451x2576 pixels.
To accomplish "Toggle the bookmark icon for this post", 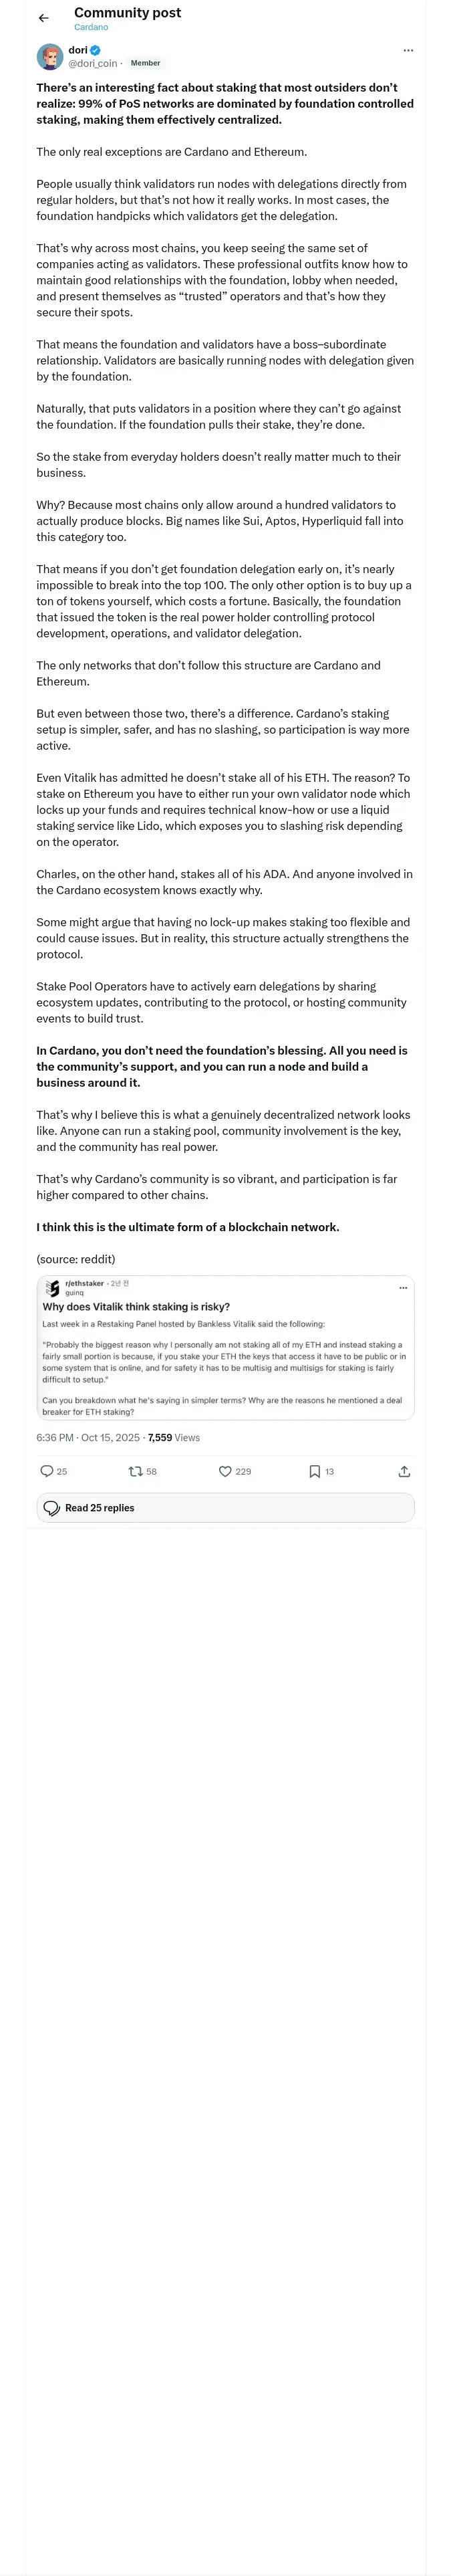I will [x=314, y=1471].
